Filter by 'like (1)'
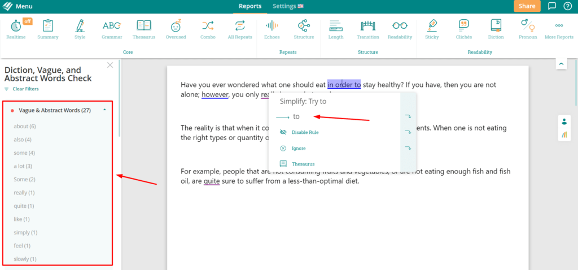The height and width of the screenshot is (270, 578). (21, 219)
